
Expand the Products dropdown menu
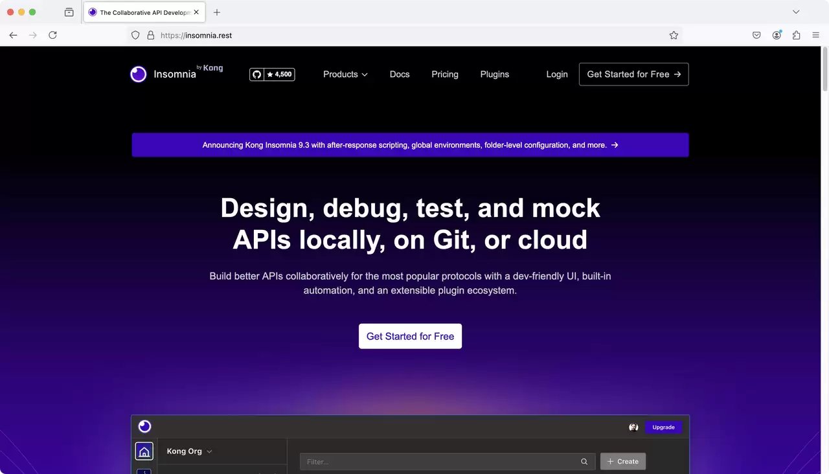pos(345,74)
